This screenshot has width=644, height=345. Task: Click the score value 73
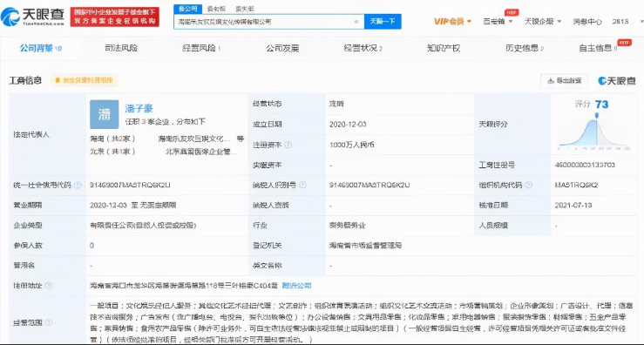click(601, 105)
